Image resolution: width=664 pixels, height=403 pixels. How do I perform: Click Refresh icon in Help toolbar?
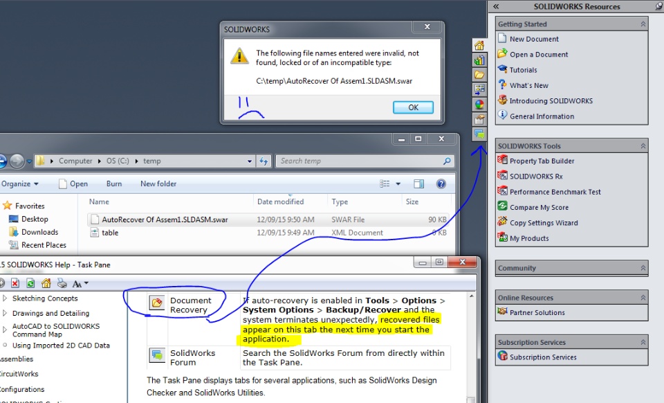(30, 283)
